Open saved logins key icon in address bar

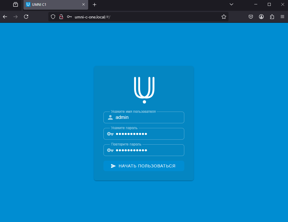(x=69, y=17)
